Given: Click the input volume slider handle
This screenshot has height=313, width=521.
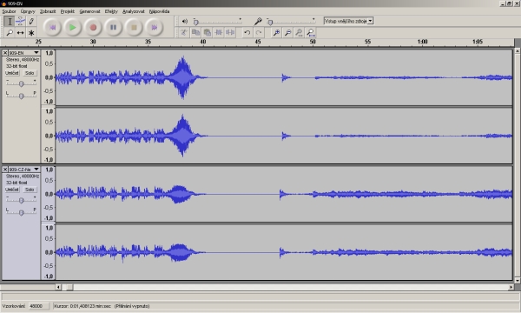Looking at the screenshot, I should coord(270,23).
